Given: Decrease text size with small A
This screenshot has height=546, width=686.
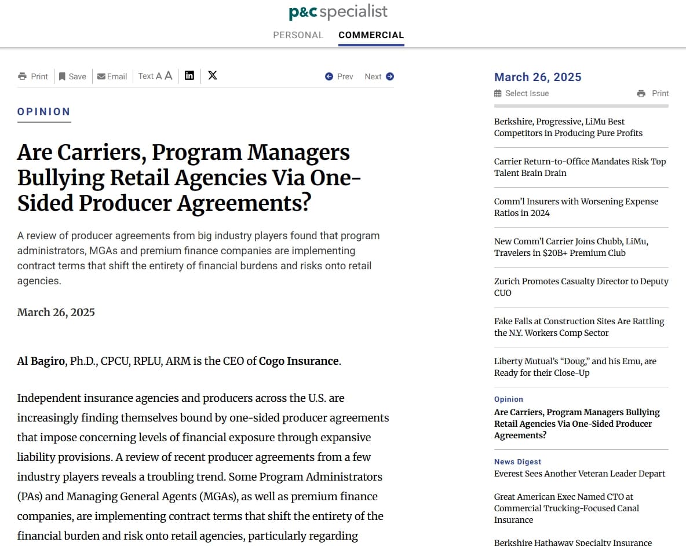Looking at the screenshot, I should coord(159,76).
